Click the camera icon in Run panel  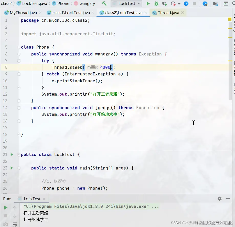coord(6,224)
